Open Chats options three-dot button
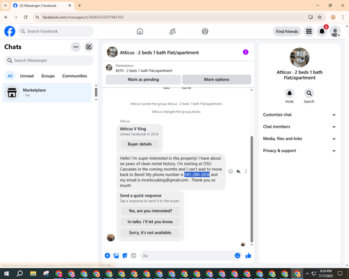This screenshot has width=349, height=279. coord(75,47)
